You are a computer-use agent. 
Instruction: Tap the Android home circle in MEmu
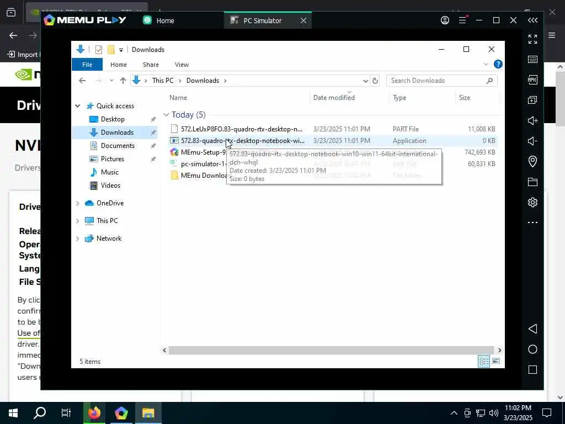click(x=532, y=349)
